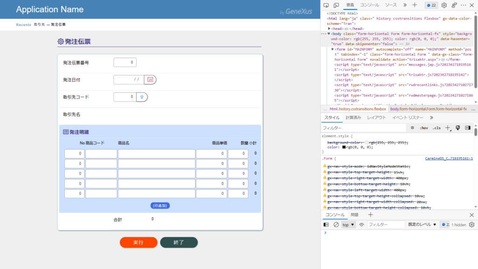This screenshot has width=478, height=269.
Task: Click the DevTools feedback person icon
Action: tap(454, 5)
